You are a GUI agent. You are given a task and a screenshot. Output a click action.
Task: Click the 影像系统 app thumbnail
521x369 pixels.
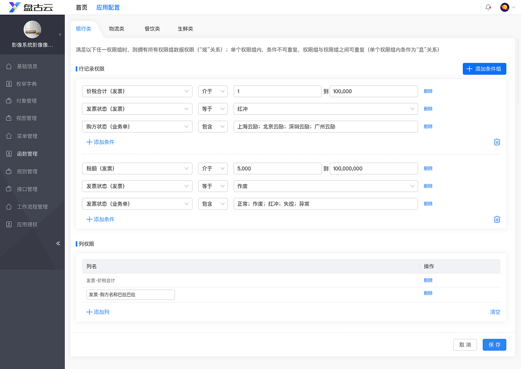pos(32,29)
